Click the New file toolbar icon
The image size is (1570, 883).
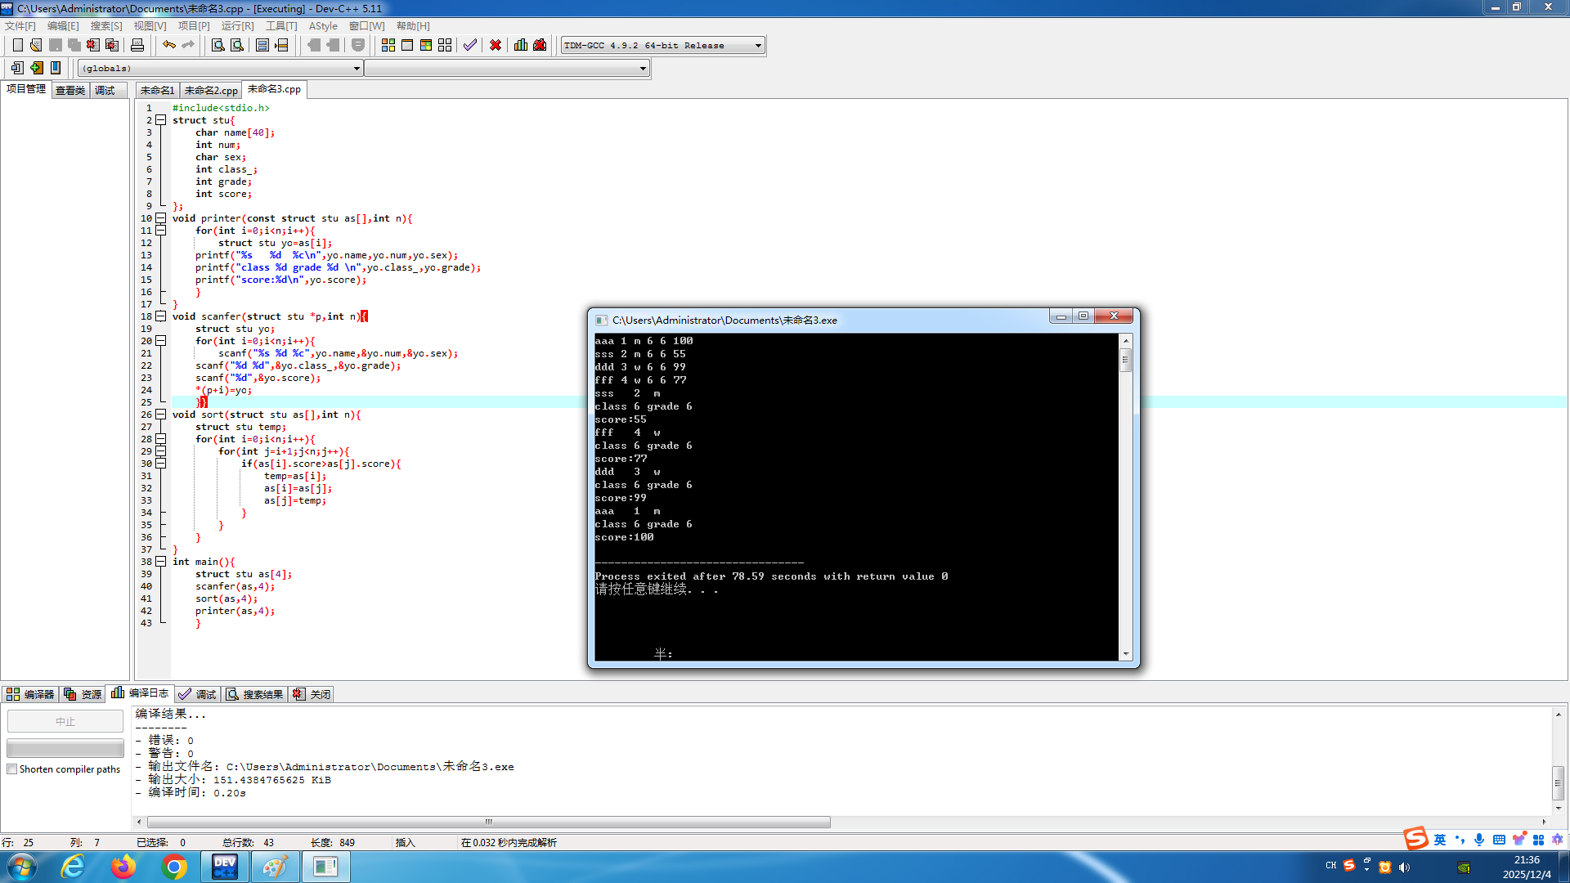point(17,45)
